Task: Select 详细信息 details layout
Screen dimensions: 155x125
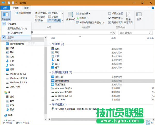Action: pos(54,20)
